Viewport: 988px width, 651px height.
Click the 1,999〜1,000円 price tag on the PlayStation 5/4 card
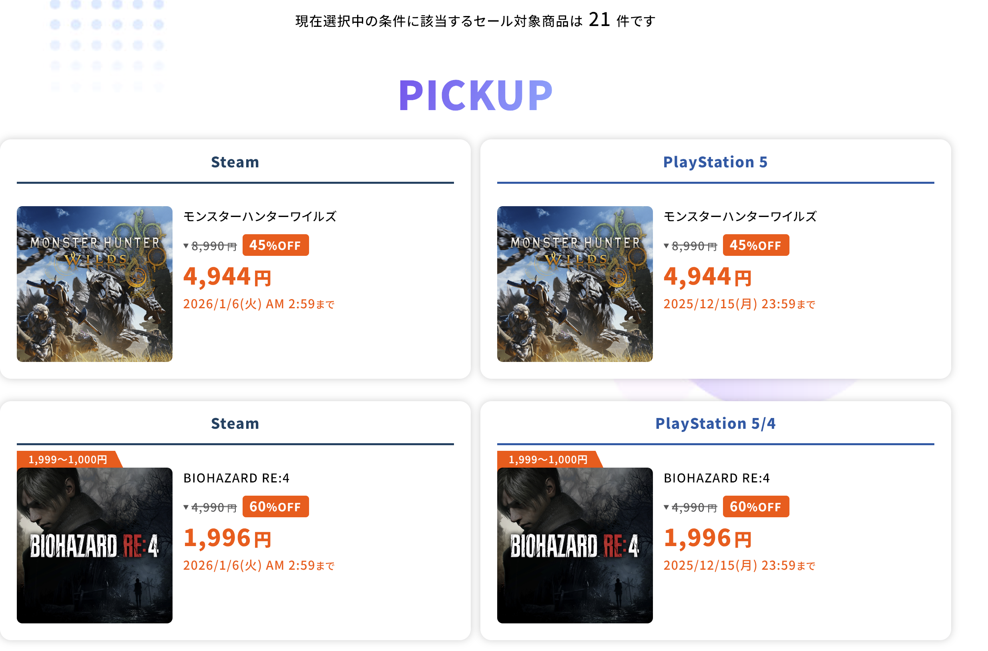tap(548, 460)
